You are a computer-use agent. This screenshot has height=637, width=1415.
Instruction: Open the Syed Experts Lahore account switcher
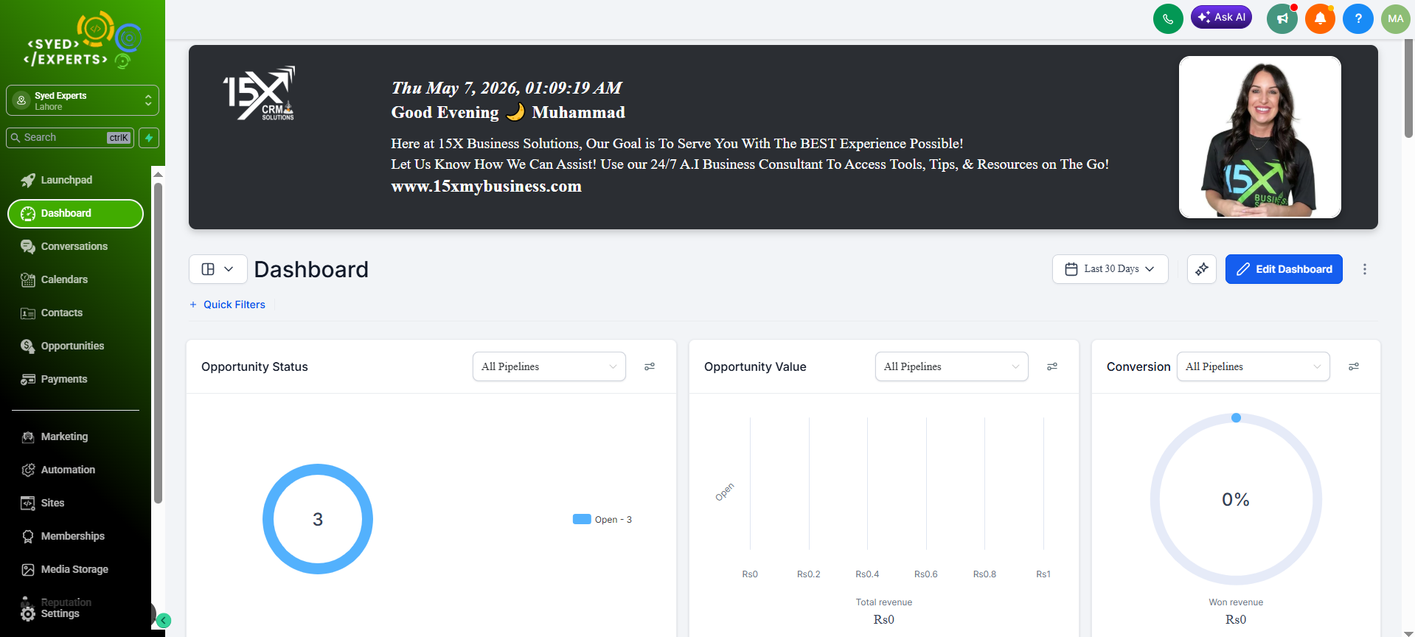pos(83,100)
